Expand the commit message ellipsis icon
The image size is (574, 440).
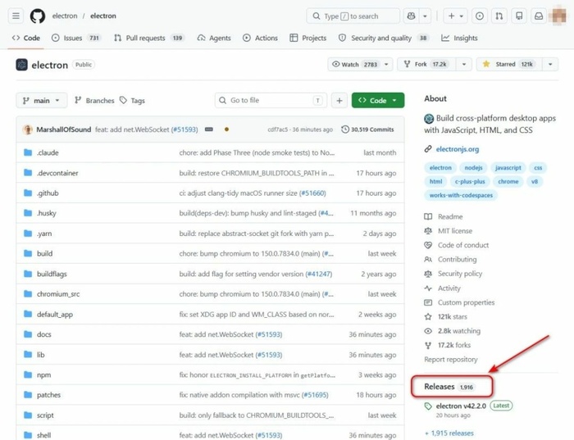(209, 129)
